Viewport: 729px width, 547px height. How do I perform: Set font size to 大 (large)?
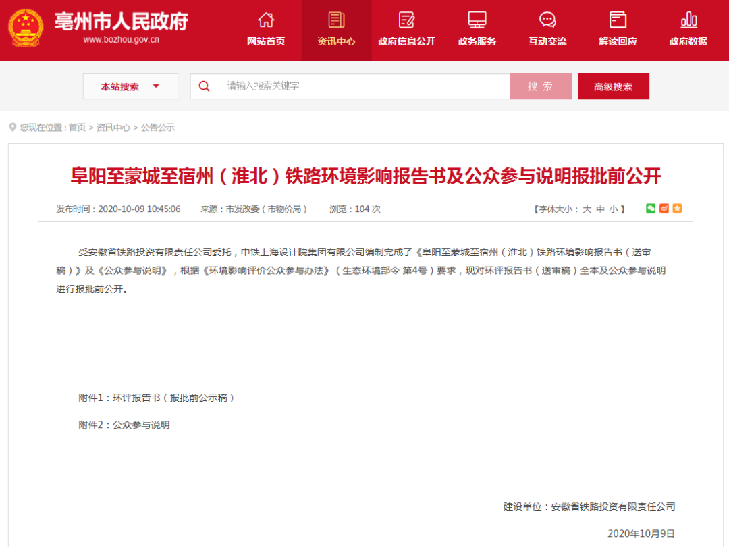(587, 209)
